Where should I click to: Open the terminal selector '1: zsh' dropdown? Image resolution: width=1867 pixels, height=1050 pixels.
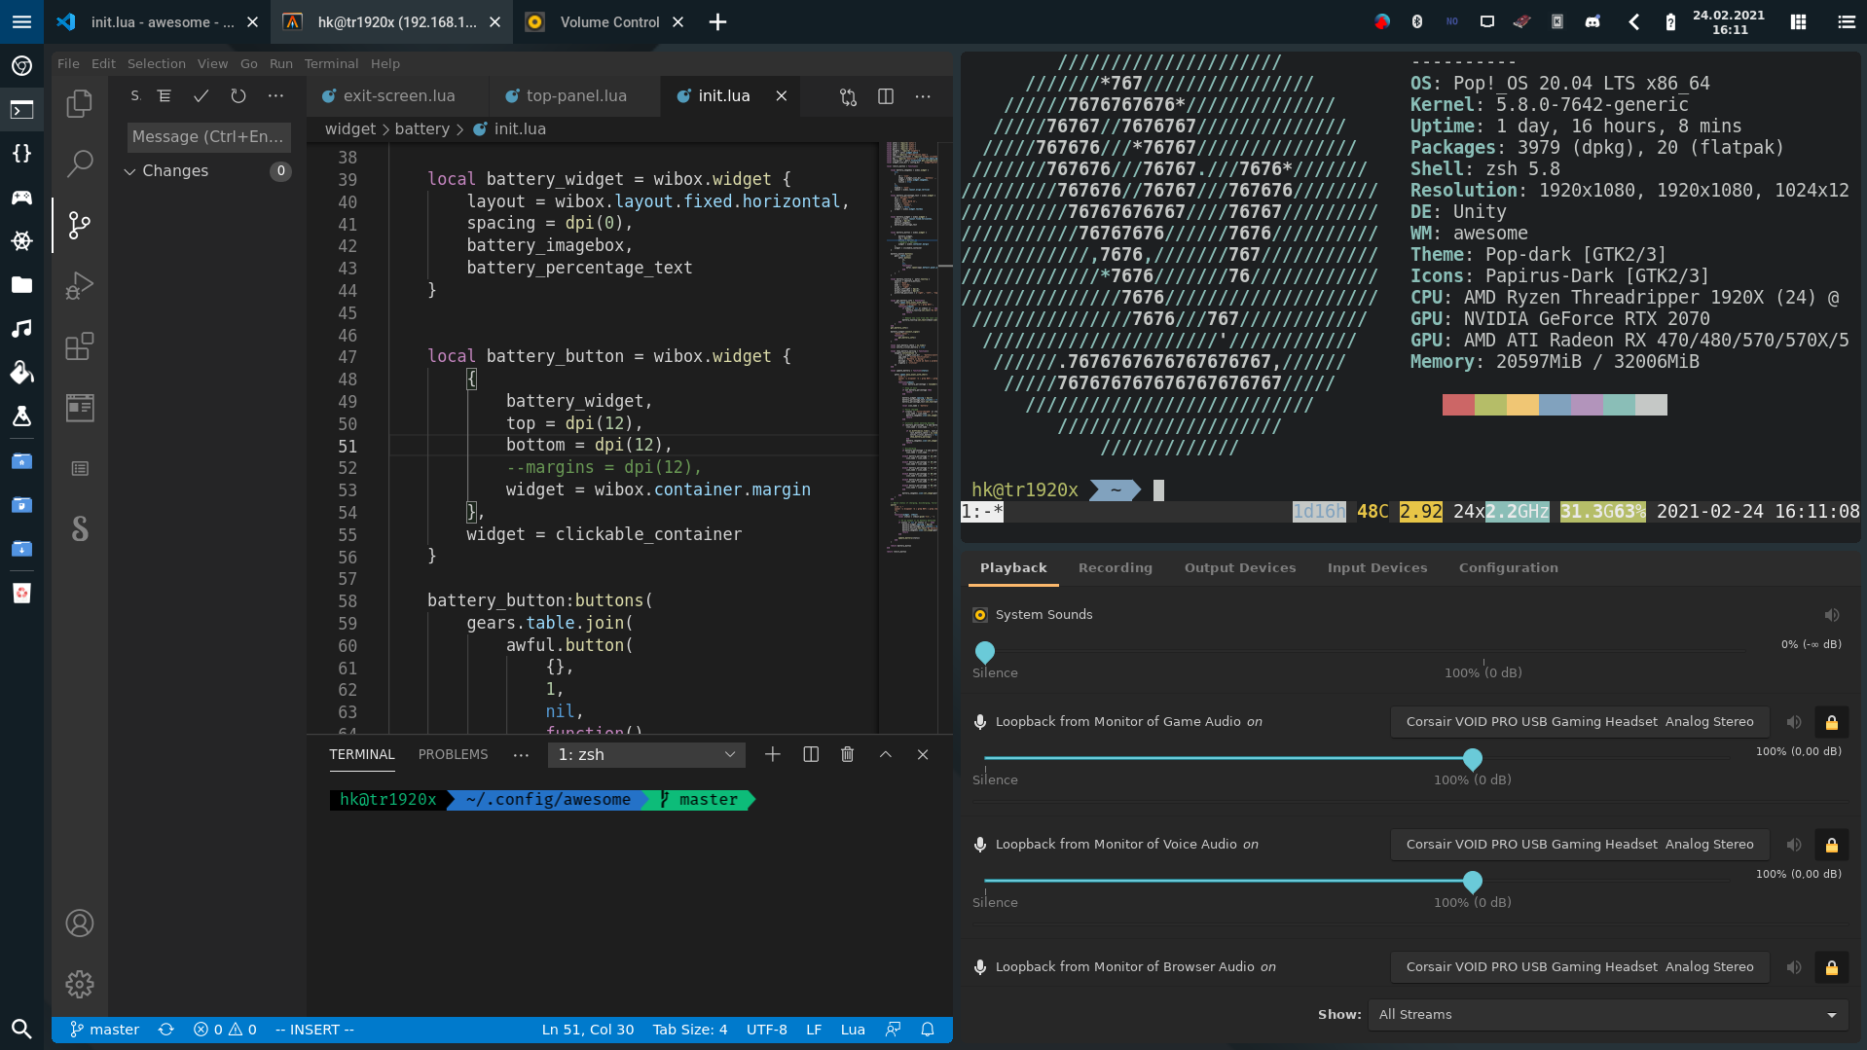click(x=646, y=754)
